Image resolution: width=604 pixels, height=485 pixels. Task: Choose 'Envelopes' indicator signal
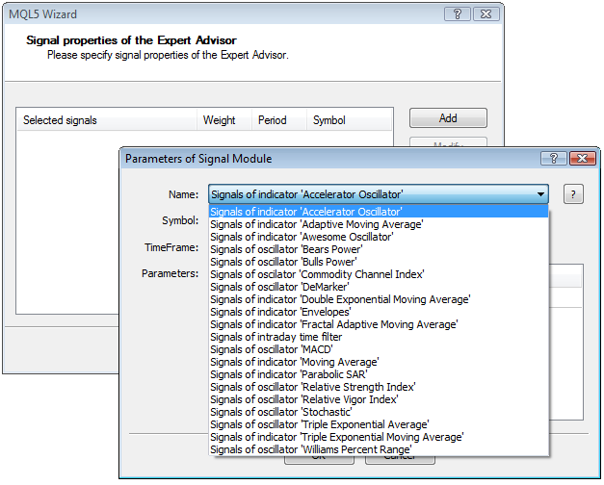[379, 312]
